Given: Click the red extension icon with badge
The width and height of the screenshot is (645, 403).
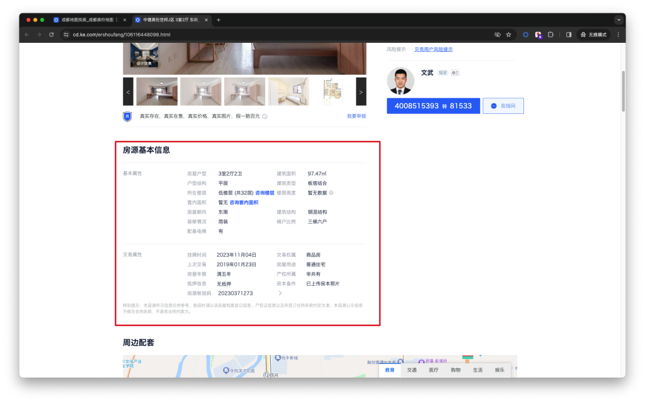Looking at the screenshot, I should pos(538,35).
